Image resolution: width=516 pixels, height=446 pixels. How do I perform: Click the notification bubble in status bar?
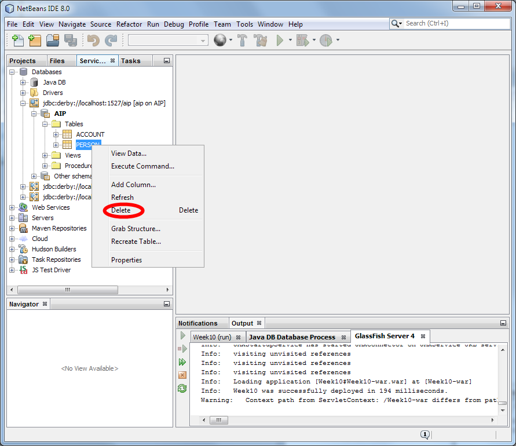pyautogui.click(x=425, y=435)
